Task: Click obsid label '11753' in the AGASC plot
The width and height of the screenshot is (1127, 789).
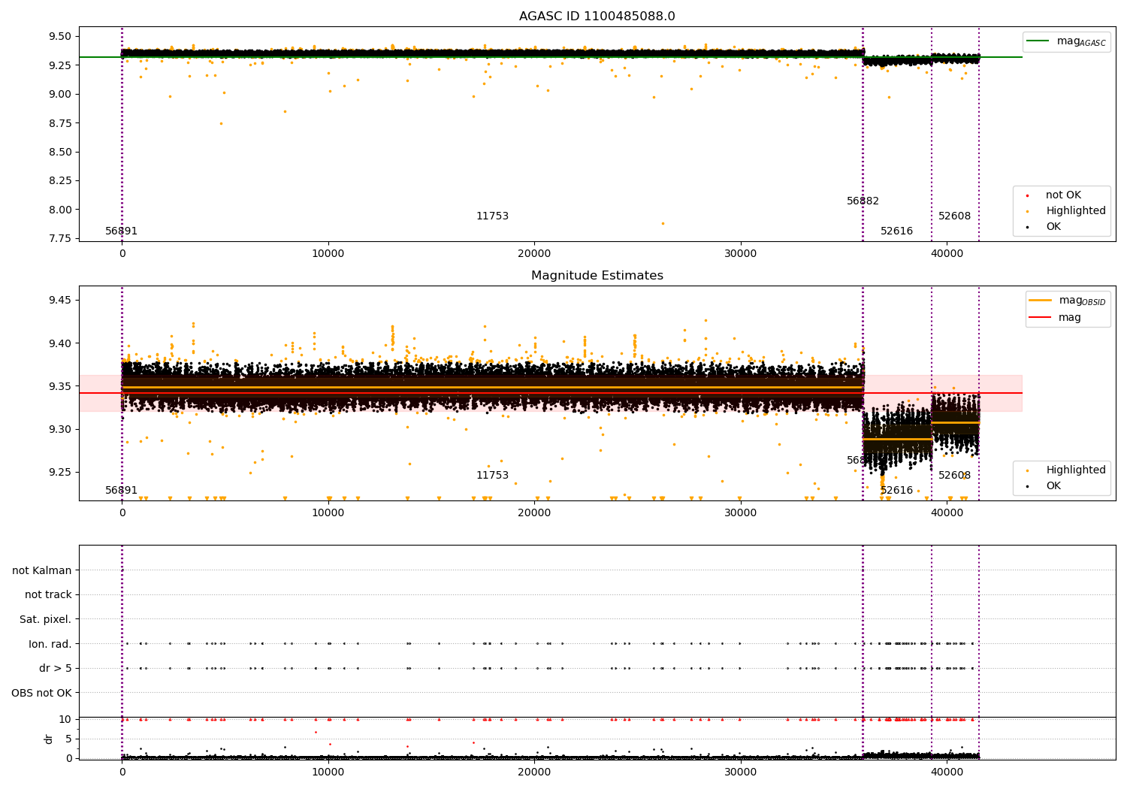Action: [492, 216]
